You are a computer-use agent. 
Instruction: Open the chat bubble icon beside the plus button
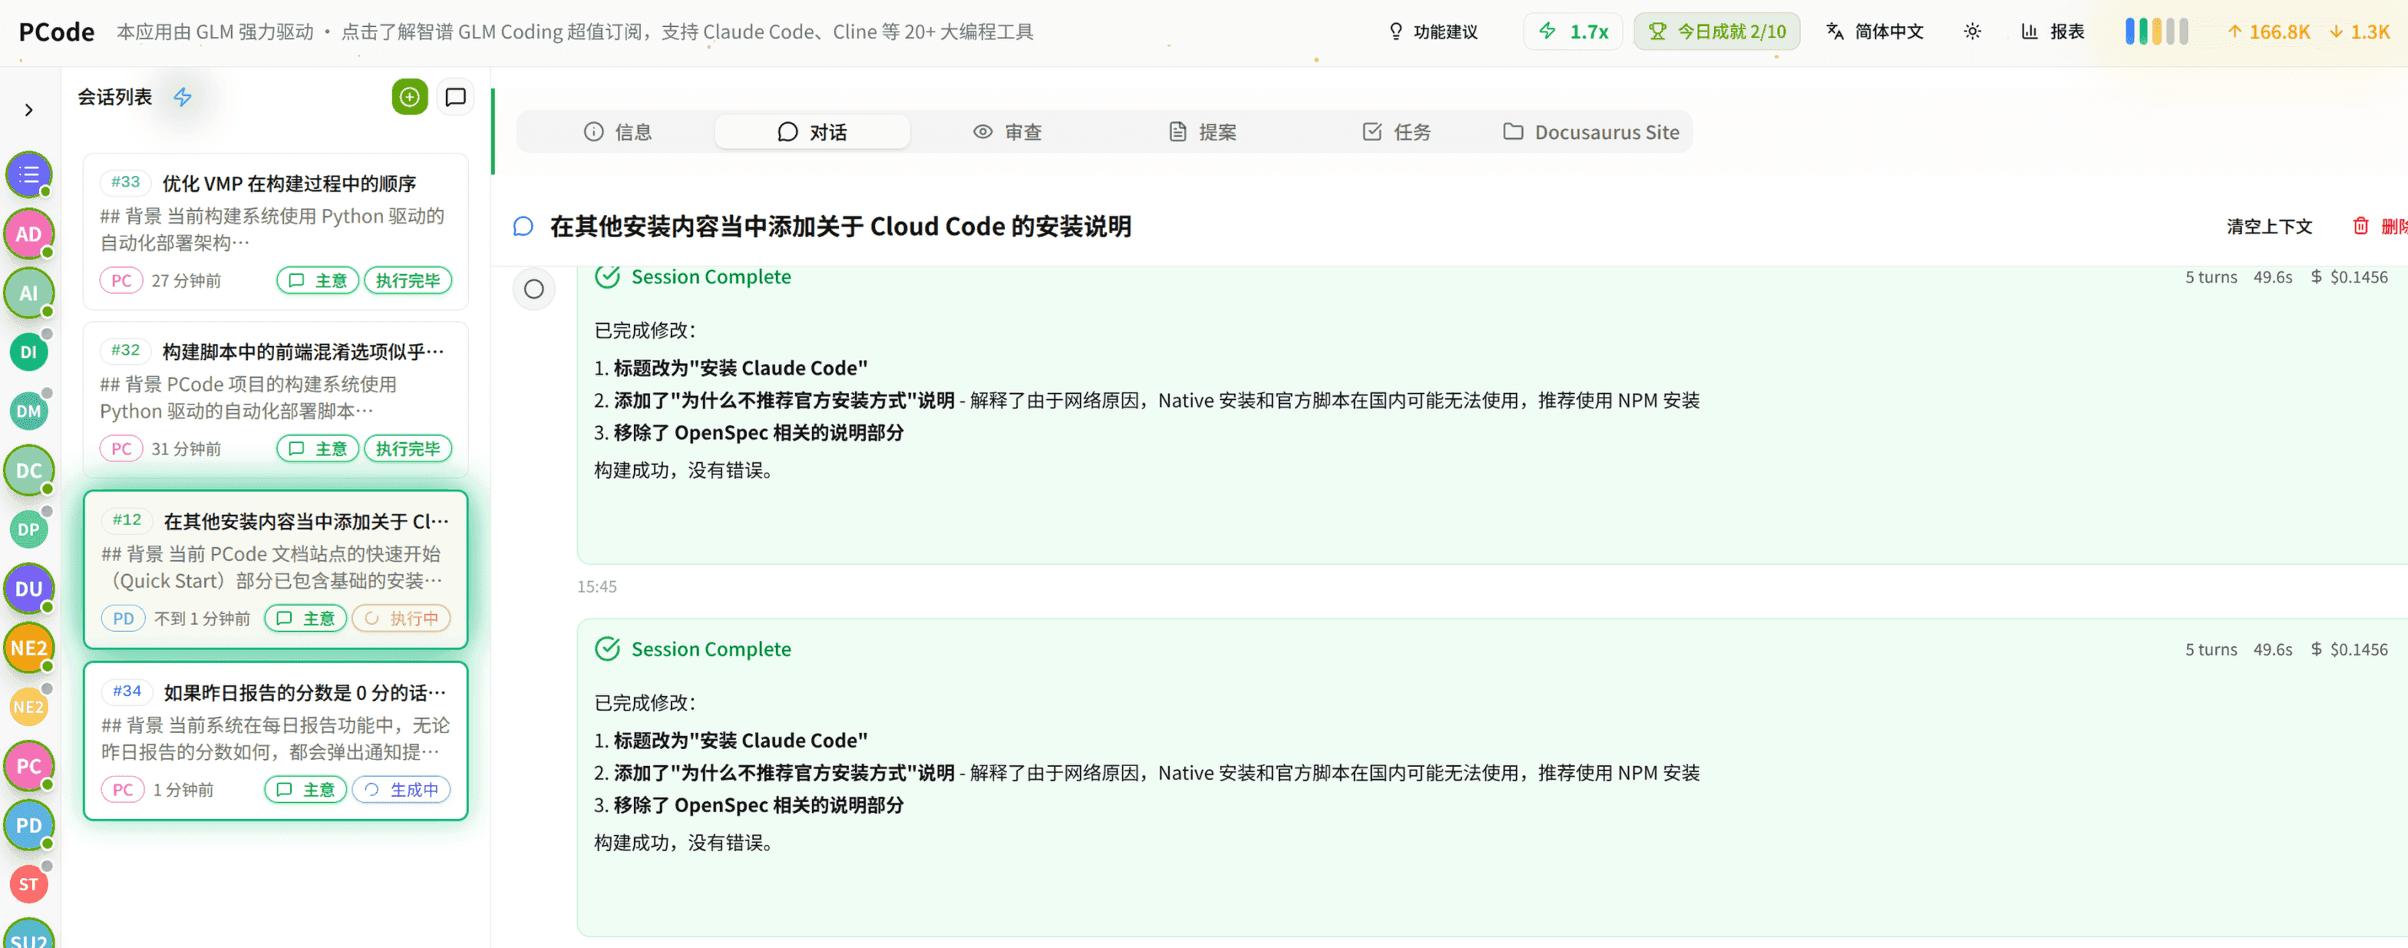tap(455, 96)
